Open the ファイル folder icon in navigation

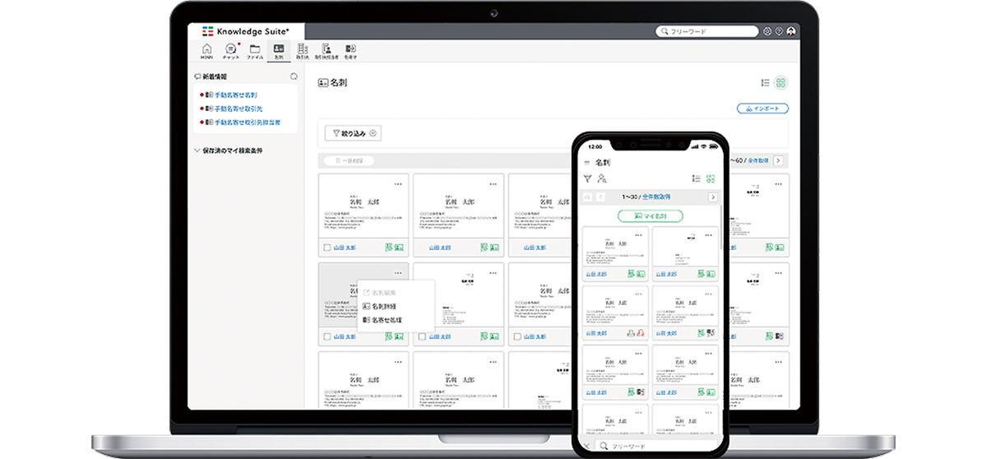tap(255, 51)
